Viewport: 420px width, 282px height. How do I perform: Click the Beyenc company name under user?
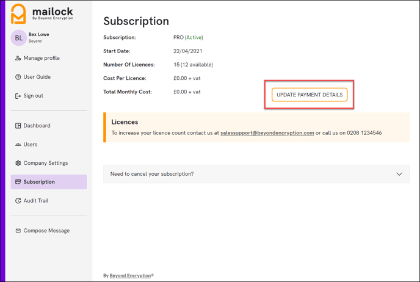point(35,42)
